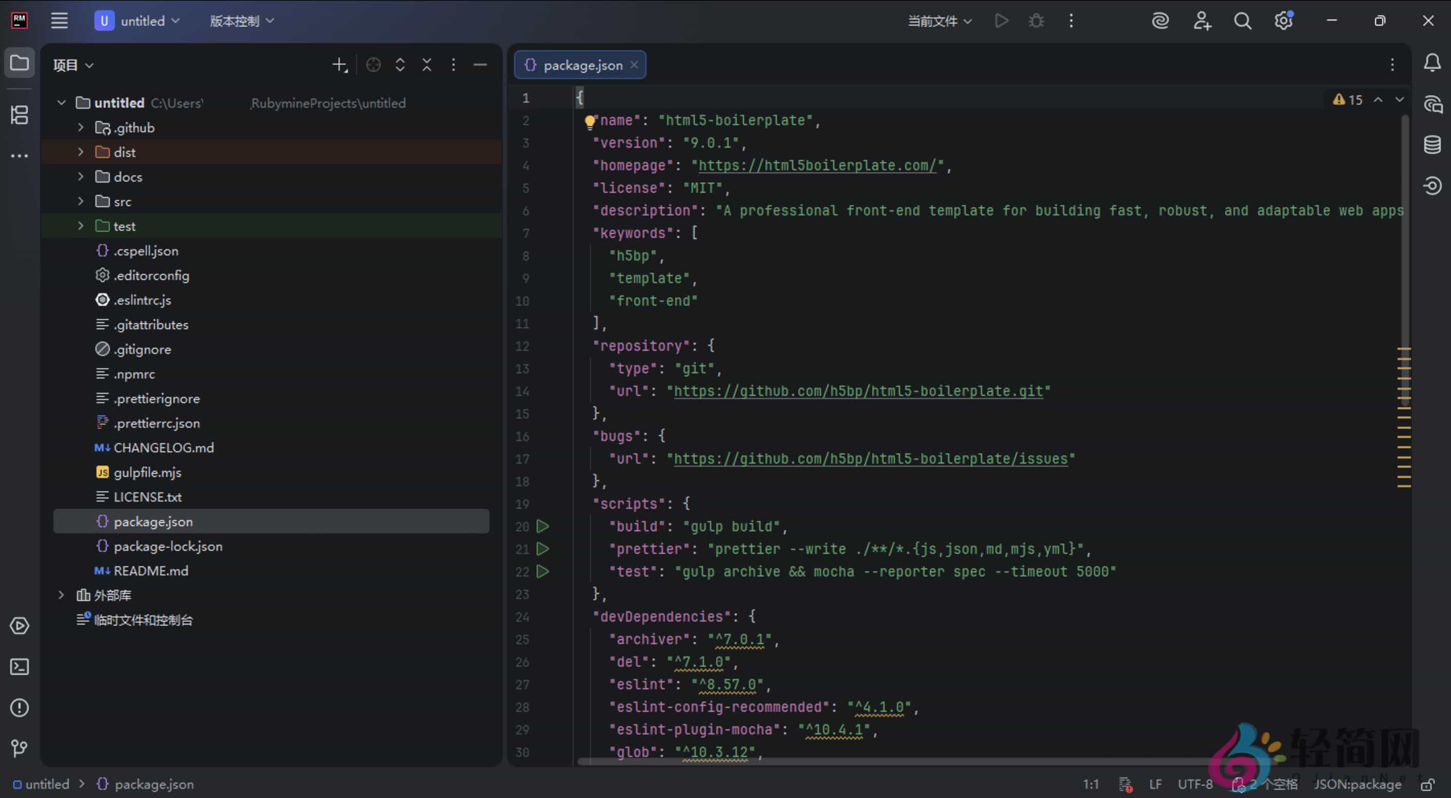Expand the 外部库 node
The image size is (1451, 798).
coord(61,595)
